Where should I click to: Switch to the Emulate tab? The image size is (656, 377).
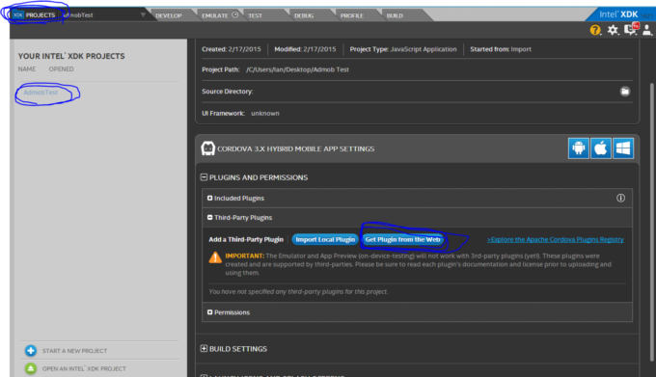(x=215, y=15)
